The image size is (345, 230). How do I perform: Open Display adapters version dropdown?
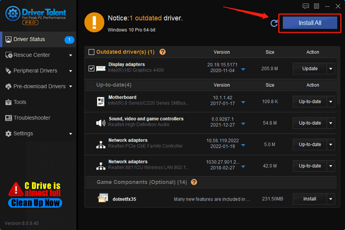243,70
